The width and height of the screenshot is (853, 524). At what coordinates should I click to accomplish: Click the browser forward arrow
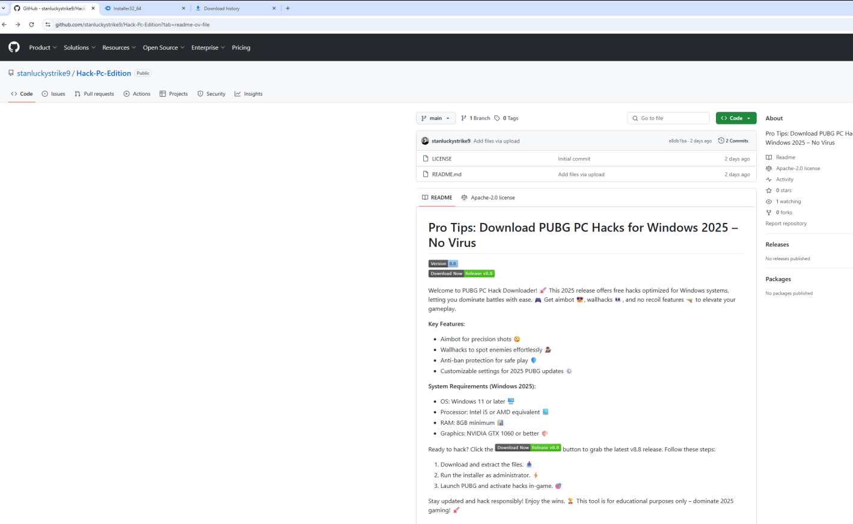click(x=17, y=25)
